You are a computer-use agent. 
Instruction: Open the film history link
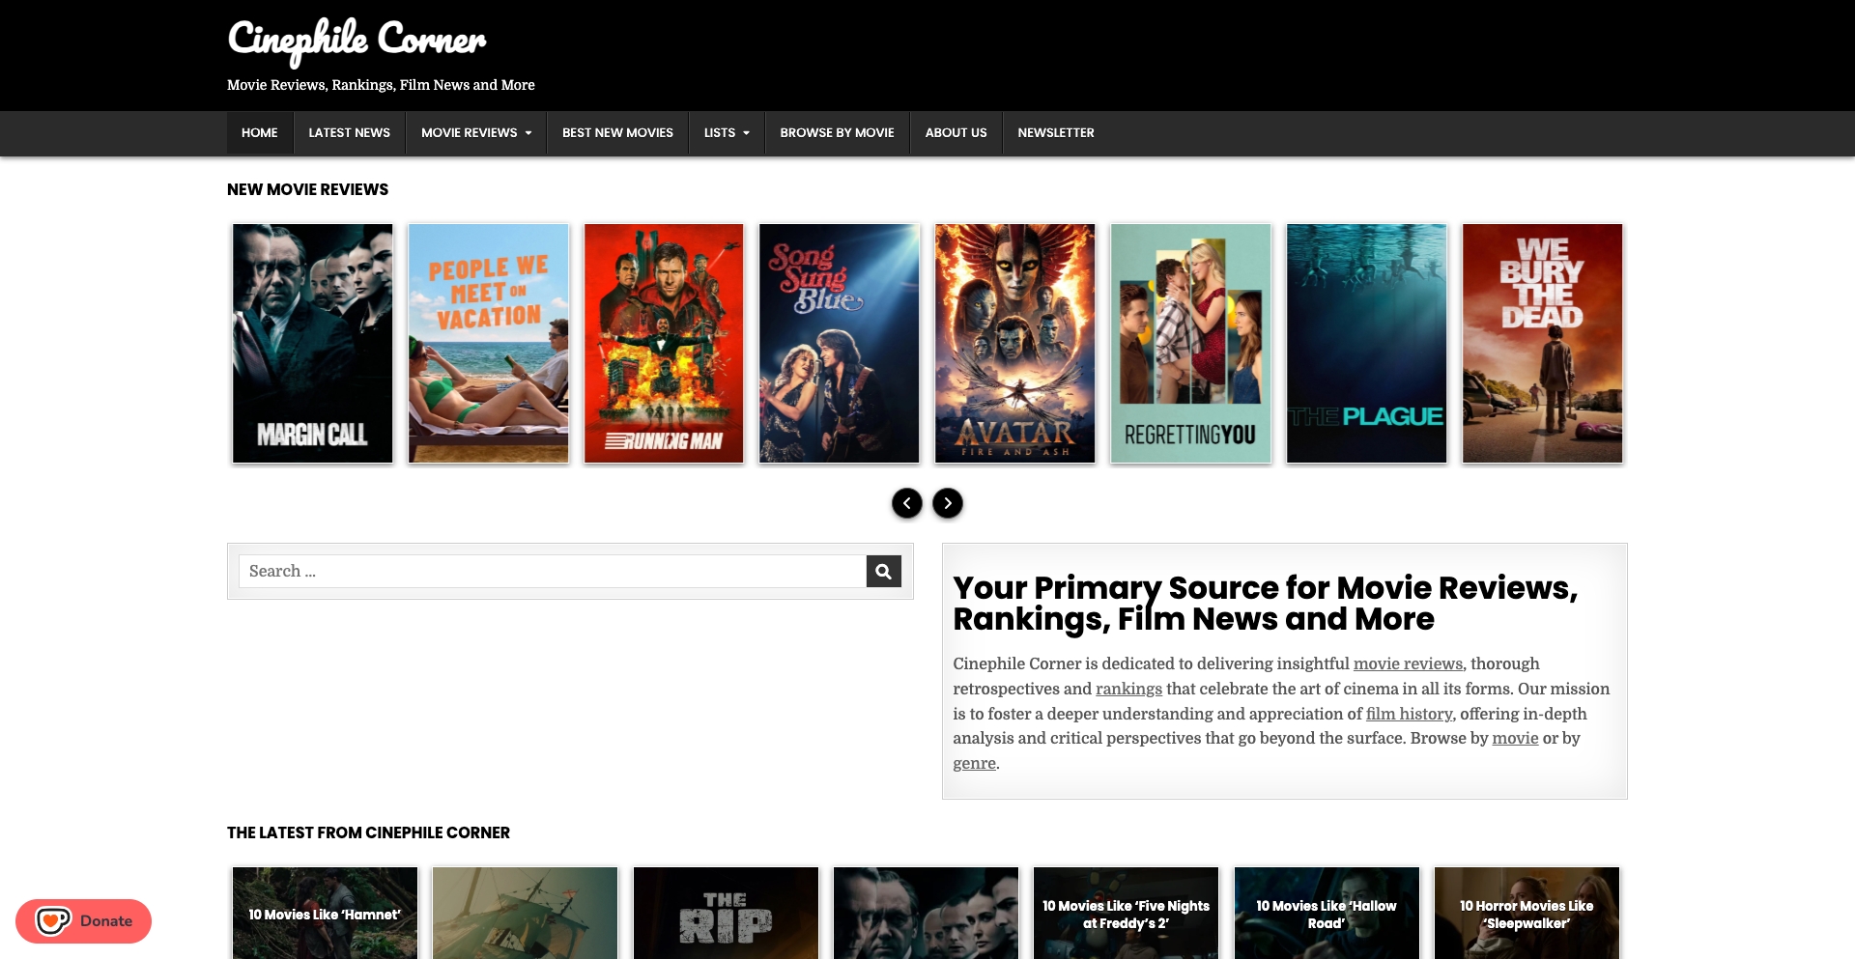[x=1408, y=714]
